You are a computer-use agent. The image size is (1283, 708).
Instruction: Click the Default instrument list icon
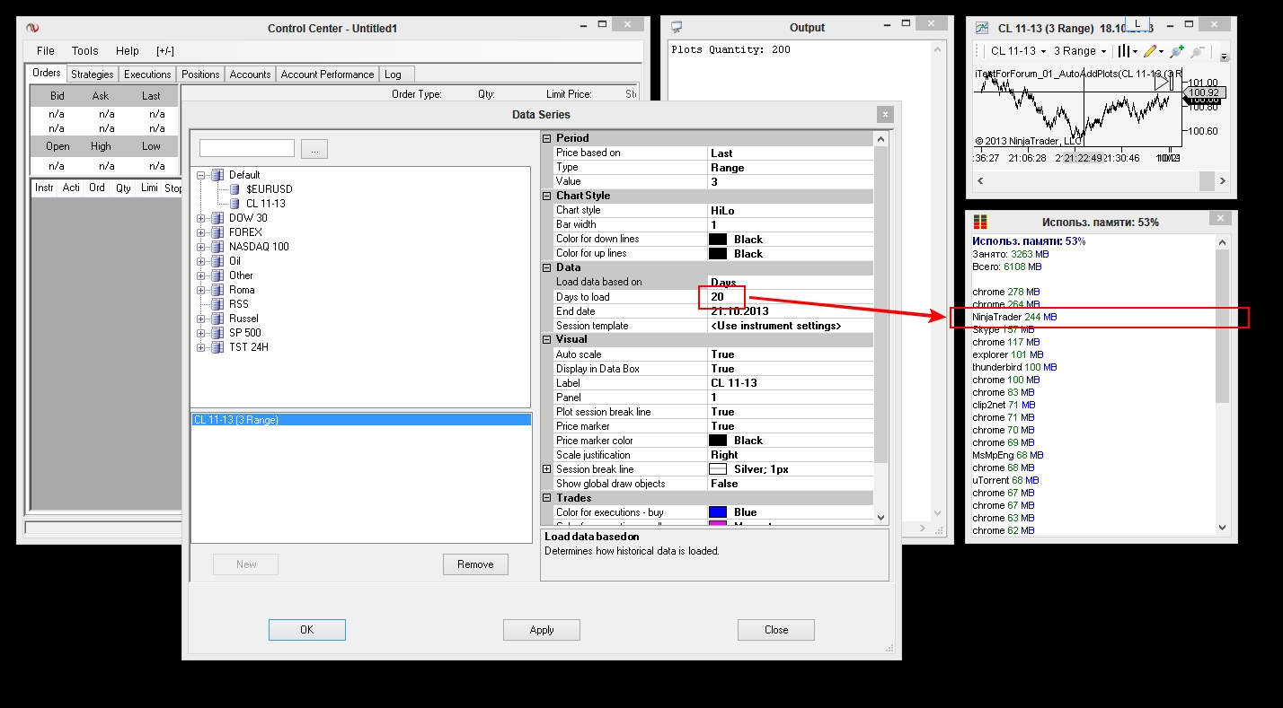tap(217, 175)
